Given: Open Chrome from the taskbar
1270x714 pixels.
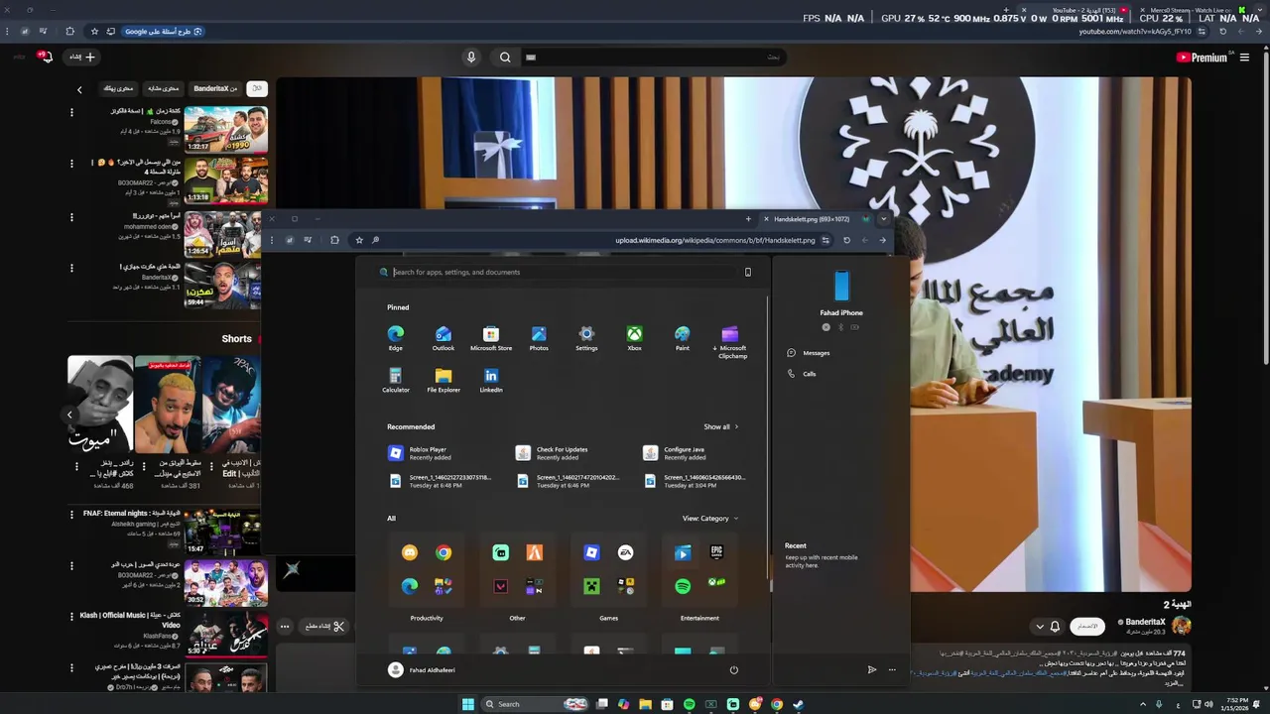Looking at the screenshot, I should click(x=777, y=704).
